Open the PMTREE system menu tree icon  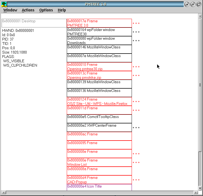[x=4, y=4]
